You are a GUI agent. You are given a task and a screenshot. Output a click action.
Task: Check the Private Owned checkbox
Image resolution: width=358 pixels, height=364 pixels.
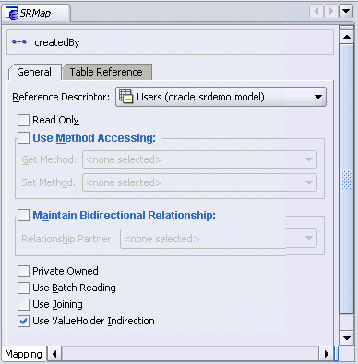(x=23, y=272)
